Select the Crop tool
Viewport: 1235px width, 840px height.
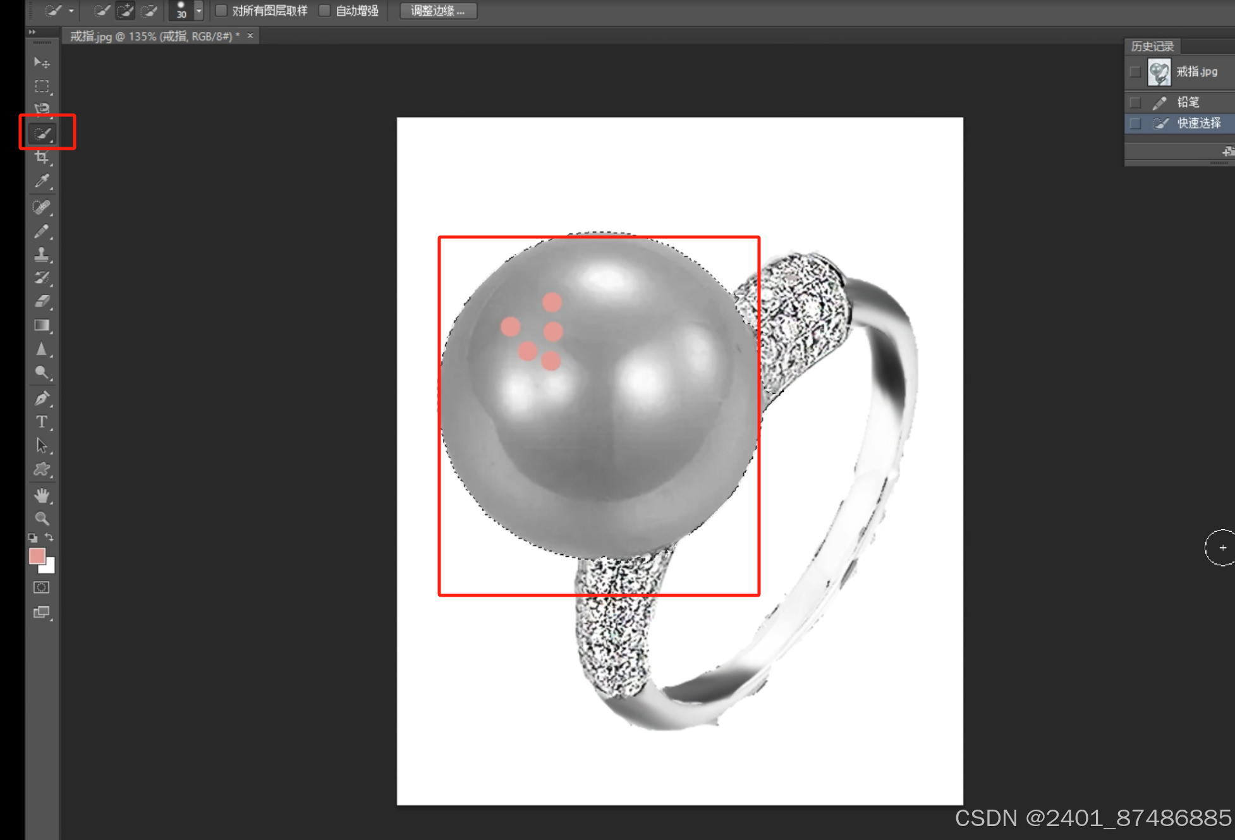42,157
